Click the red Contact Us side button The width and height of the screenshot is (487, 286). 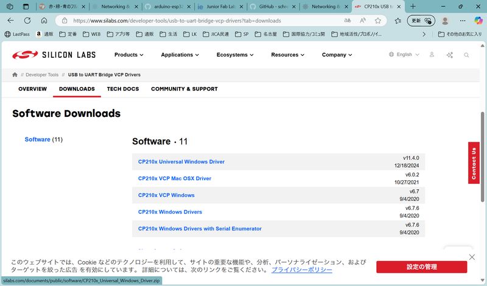click(x=474, y=162)
